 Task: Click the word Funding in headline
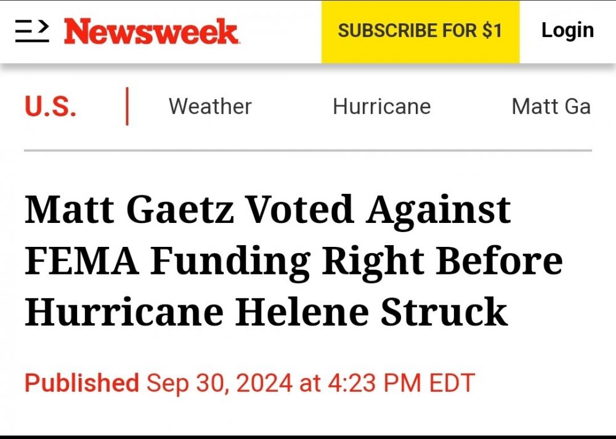tap(230, 260)
